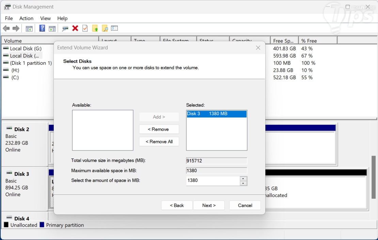
Task: Close the Extend Volume Wizard dialog
Action: [x=258, y=48]
